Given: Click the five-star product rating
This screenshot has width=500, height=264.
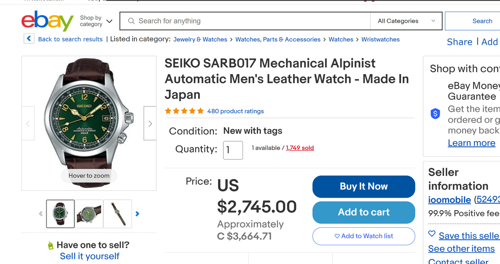Looking at the screenshot, I should (x=184, y=111).
